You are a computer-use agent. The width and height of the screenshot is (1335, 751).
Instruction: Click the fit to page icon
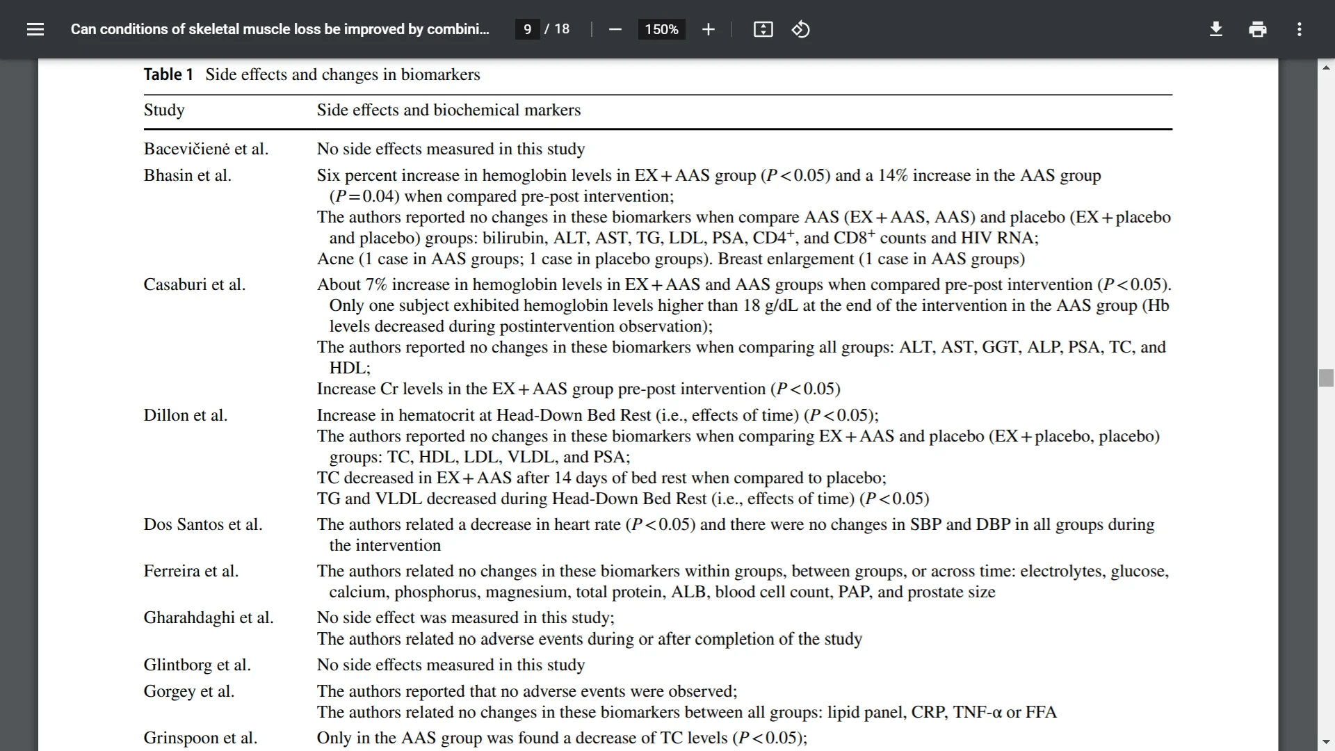click(x=763, y=29)
